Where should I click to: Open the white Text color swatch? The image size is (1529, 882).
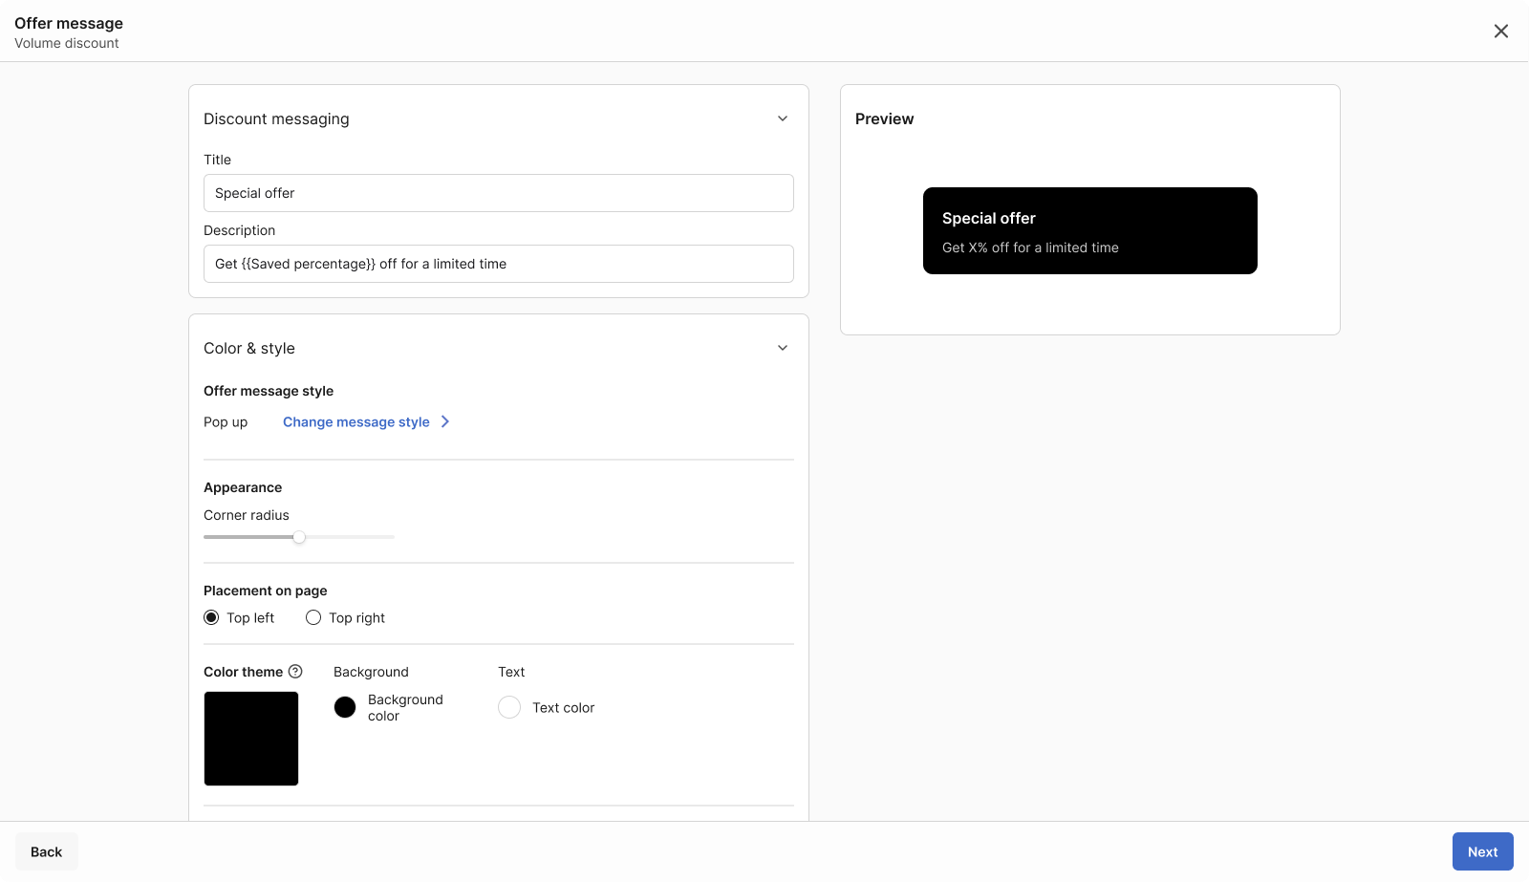pos(509,707)
